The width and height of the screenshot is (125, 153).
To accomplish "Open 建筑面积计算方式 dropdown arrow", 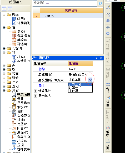I will (90, 80).
